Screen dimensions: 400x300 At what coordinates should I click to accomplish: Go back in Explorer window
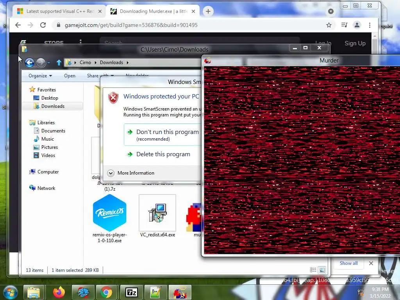click(30, 62)
